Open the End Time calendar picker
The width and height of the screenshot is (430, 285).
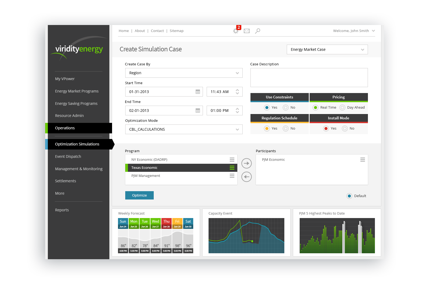pos(198,111)
